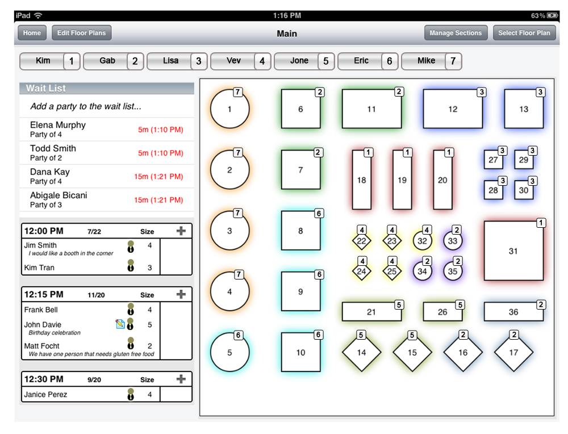Click the guest icon beside Frank Bell
568x434 pixels.
point(131,309)
